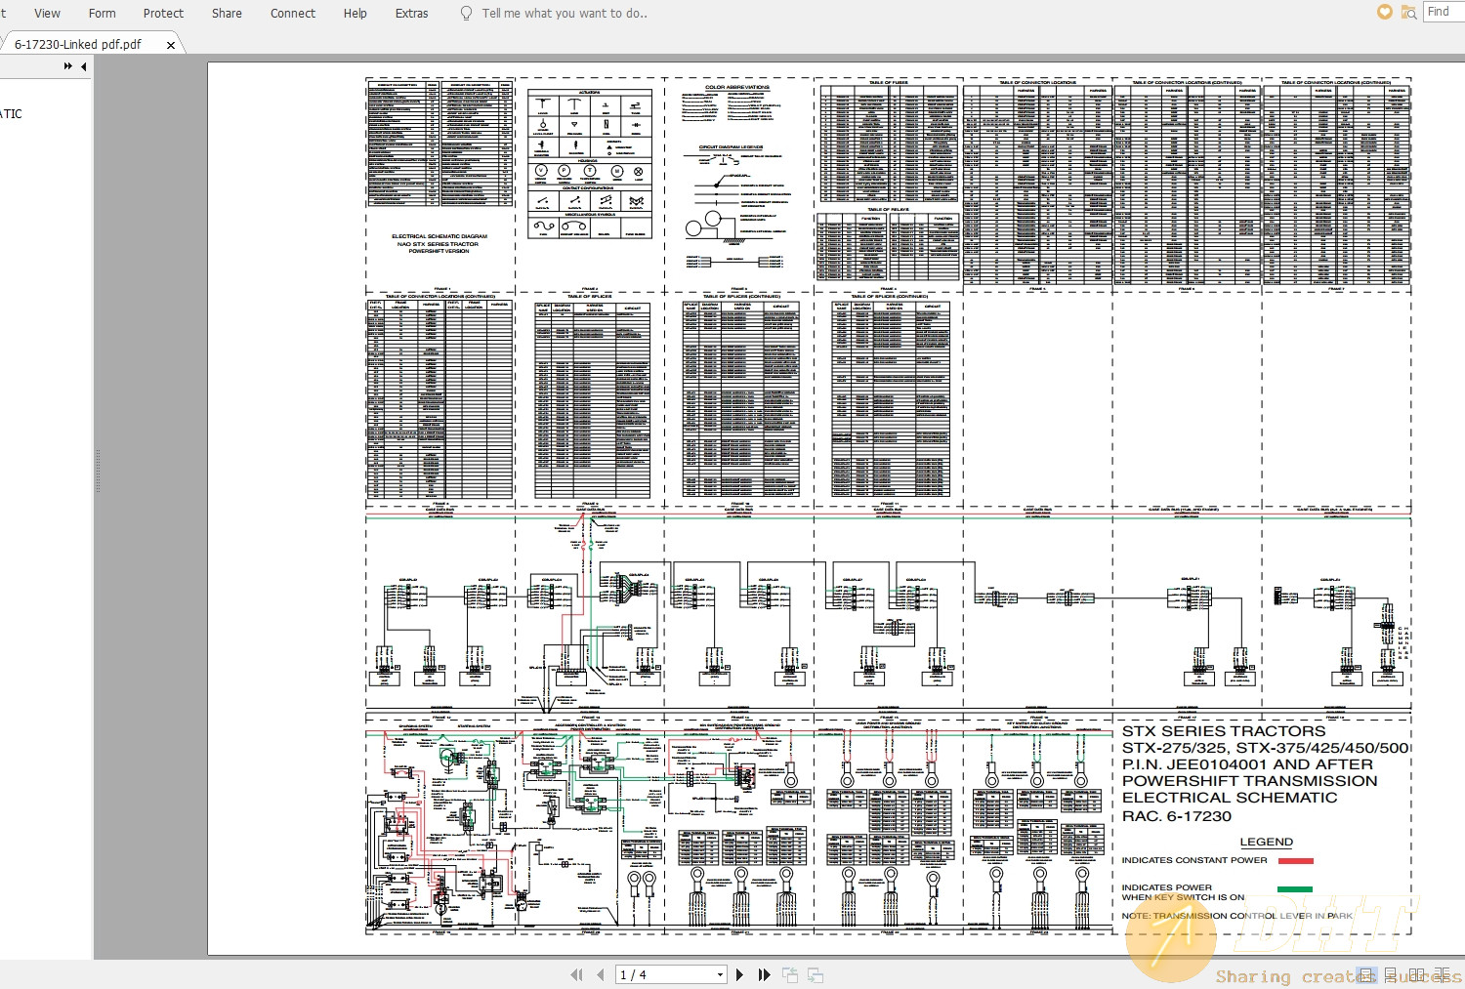Toggle facing pages view mode
1465x989 pixels.
click(1416, 975)
